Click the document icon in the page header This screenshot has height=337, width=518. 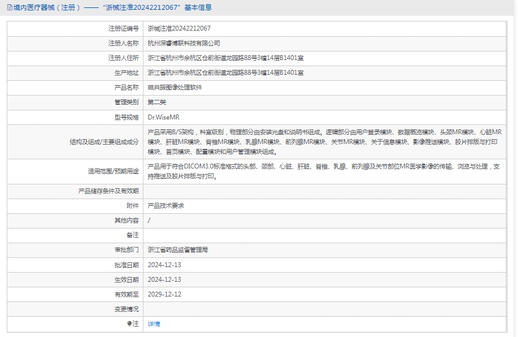coord(9,8)
